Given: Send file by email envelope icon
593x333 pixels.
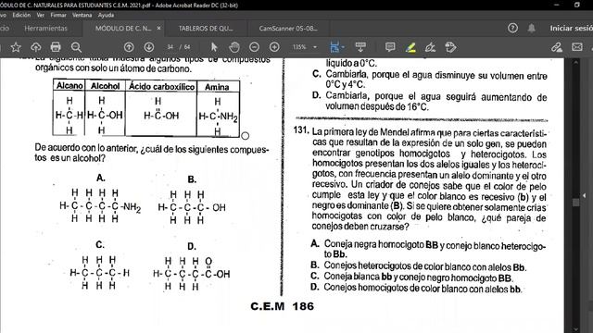Looking at the screenshot, I should tap(576, 47).
